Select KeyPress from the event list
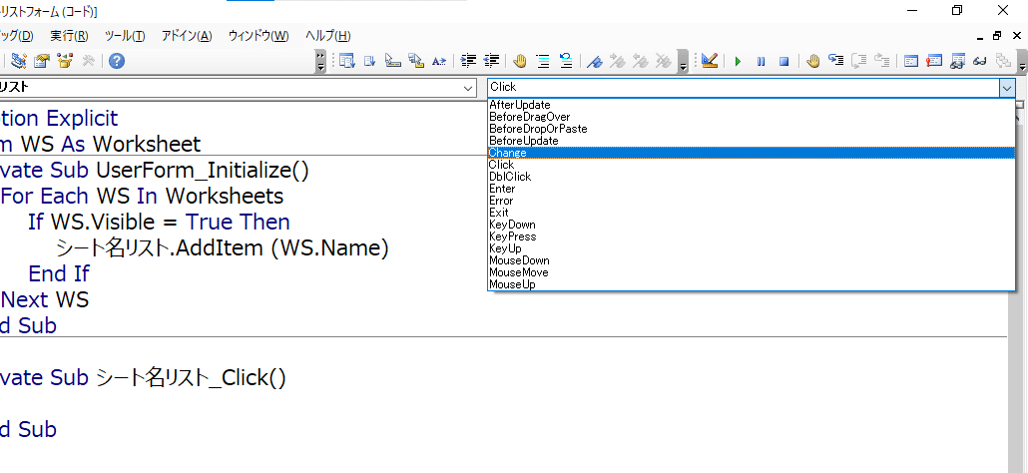Image resolution: width=1028 pixels, height=473 pixels. pos(752,236)
